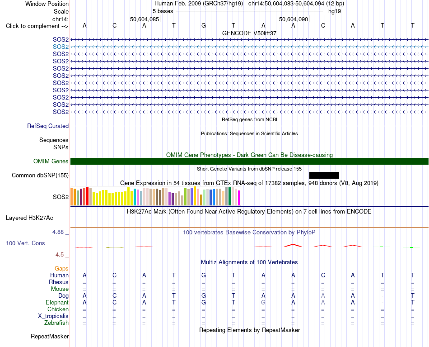
Task: Click the 'Click to complement -->' label
Action: tap(37, 26)
